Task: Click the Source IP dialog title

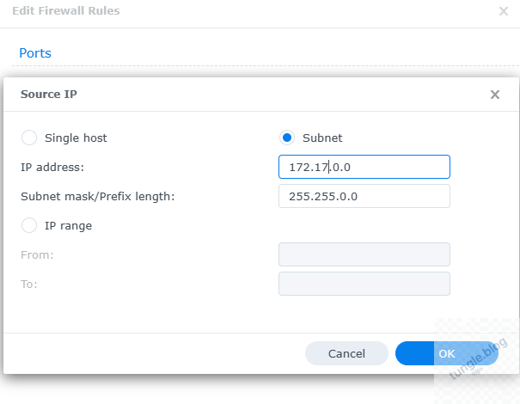Action: (49, 95)
